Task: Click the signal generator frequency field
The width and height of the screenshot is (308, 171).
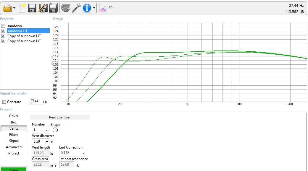Action: [x=36, y=101]
